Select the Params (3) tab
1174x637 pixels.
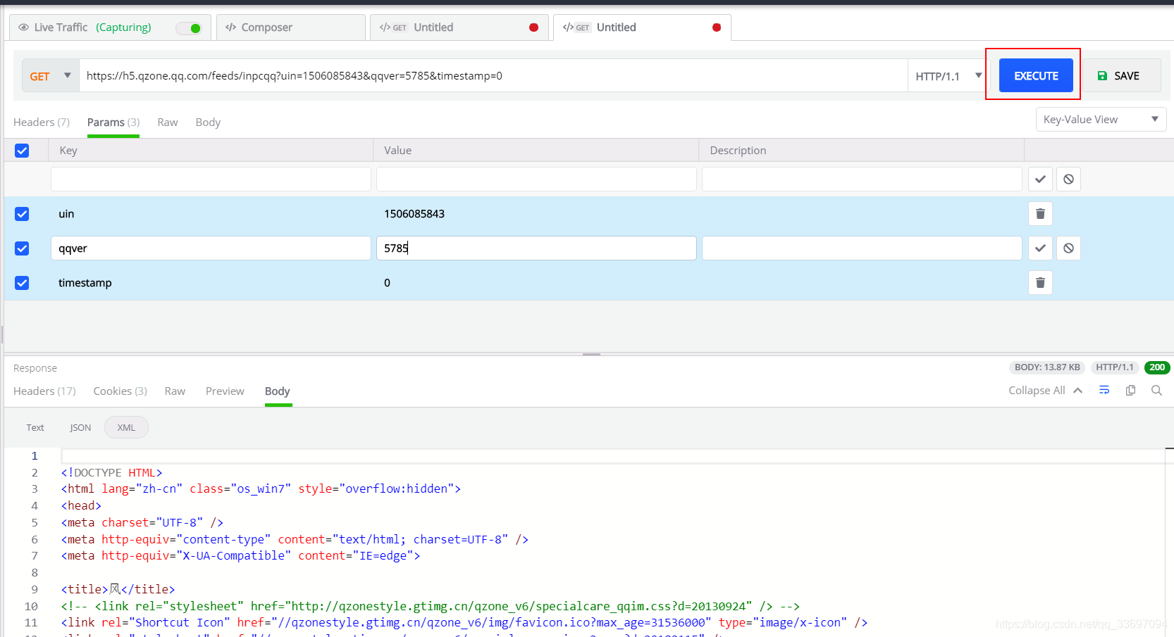pos(113,122)
